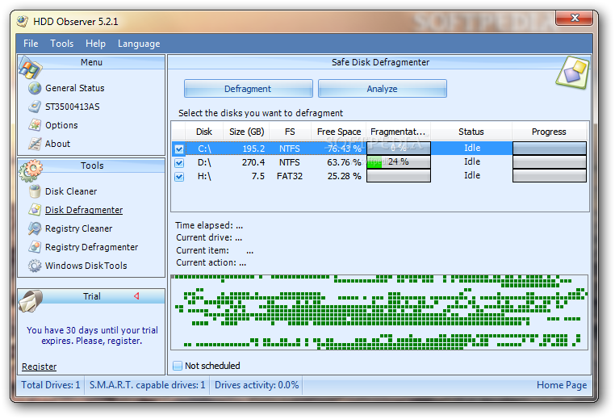The height and width of the screenshot is (419, 615).
Task: Click the 63.76 % free space value
Action: click(344, 162)
